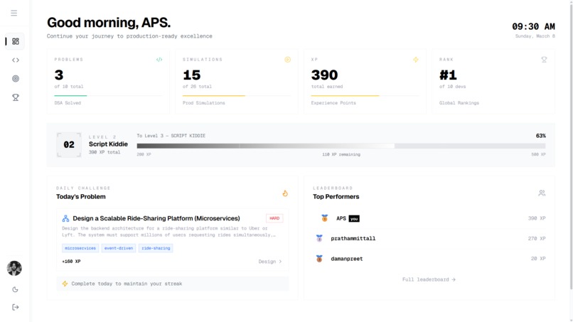Viewport: 573px width, 322px height.
Task: Click the code icon on Problems card
Action: pos(159,60)
